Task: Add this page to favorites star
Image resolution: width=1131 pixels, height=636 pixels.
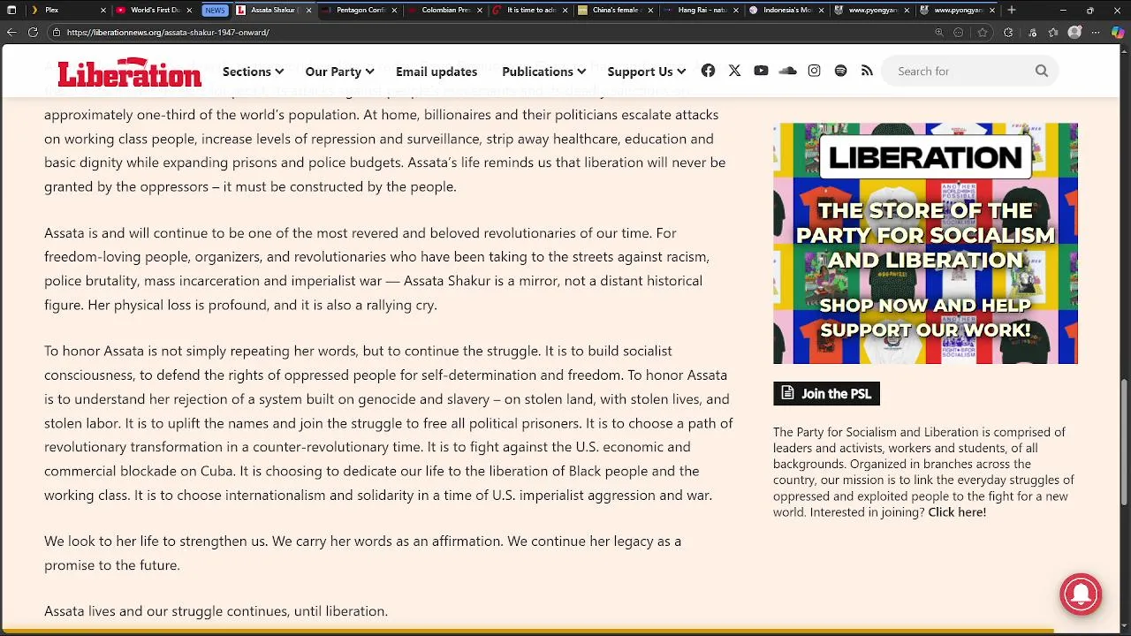Action: pos(983,32)
